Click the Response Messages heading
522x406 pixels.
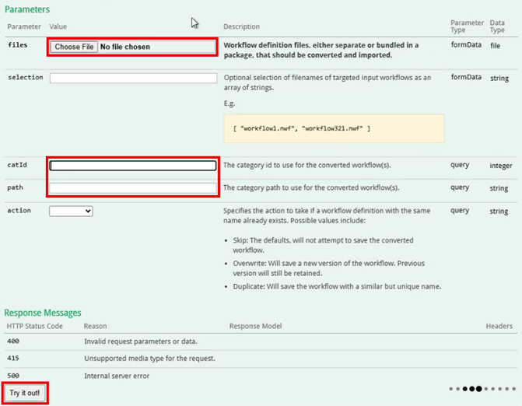pyautogui.click(x=43, y=313)
